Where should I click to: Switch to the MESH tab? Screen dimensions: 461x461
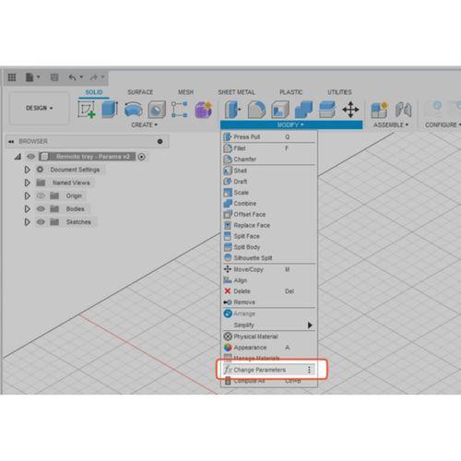click(x=185, y=92)
